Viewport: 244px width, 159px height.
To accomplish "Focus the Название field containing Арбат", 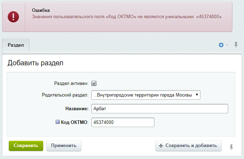I will coord(159,108).
